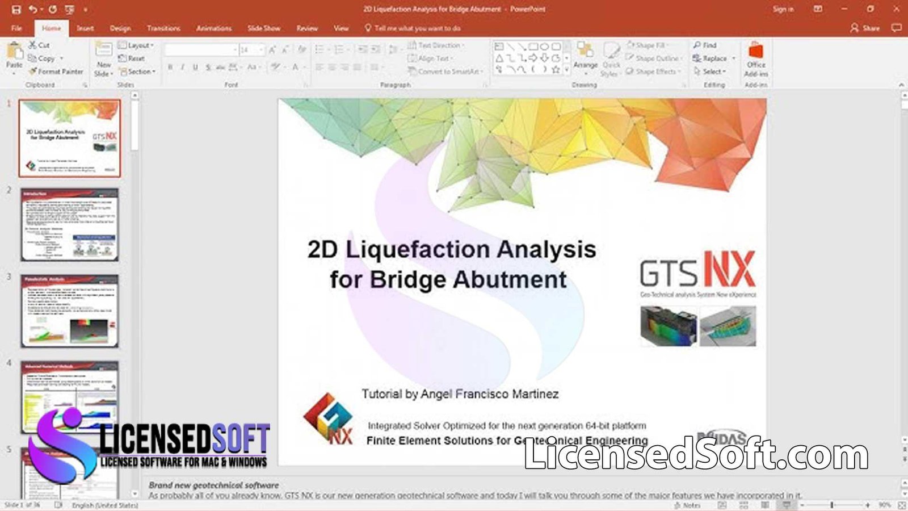Cut the selection with scissors icon
Image resolution: width=908 pixels, height=511 pixels.
(x=39, y=45)
